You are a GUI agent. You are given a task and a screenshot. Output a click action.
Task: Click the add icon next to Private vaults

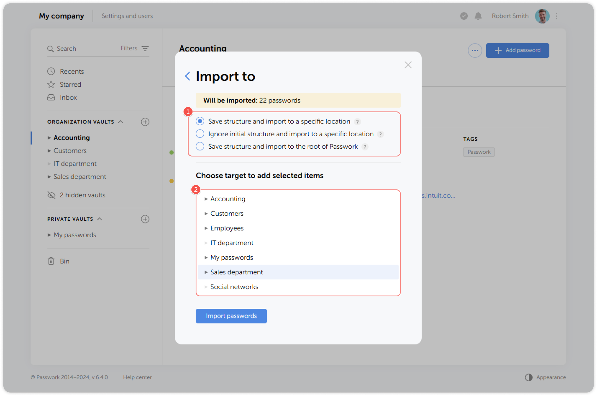coord(145,219)
